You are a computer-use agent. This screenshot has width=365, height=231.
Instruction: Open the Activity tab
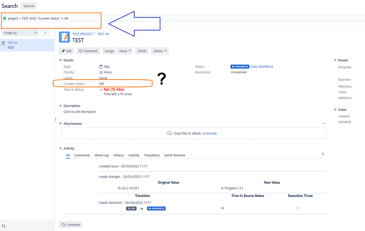tap(134, 155)
